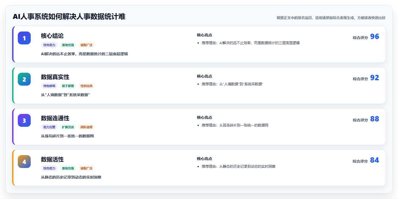The image size is (398, 199).
Task: Click the score value 88
Action: click(375, 119)
